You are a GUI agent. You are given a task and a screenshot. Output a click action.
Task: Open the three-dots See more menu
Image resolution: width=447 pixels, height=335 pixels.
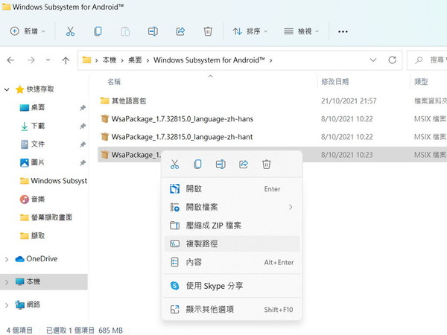point(343,31)
